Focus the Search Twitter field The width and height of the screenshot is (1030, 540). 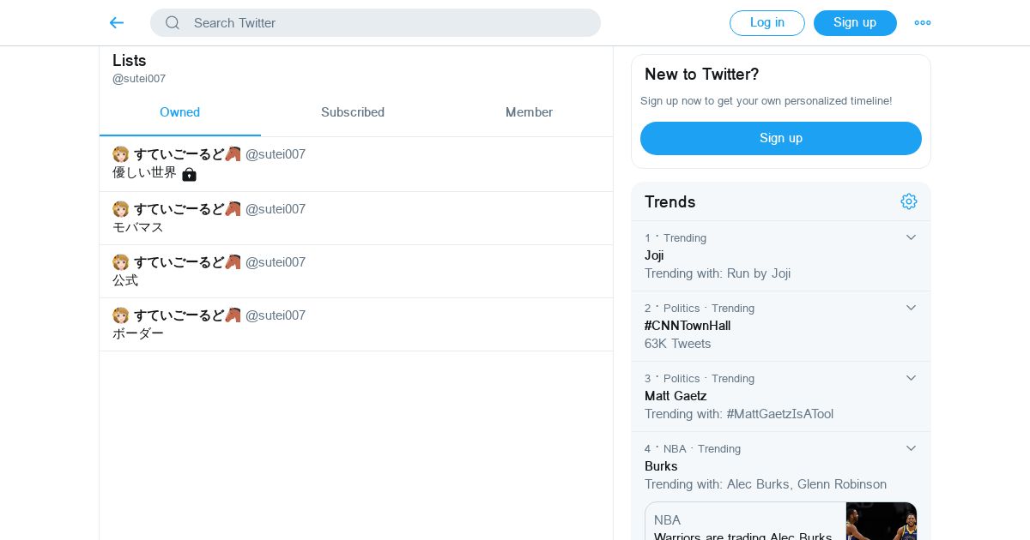click(386, 23)
